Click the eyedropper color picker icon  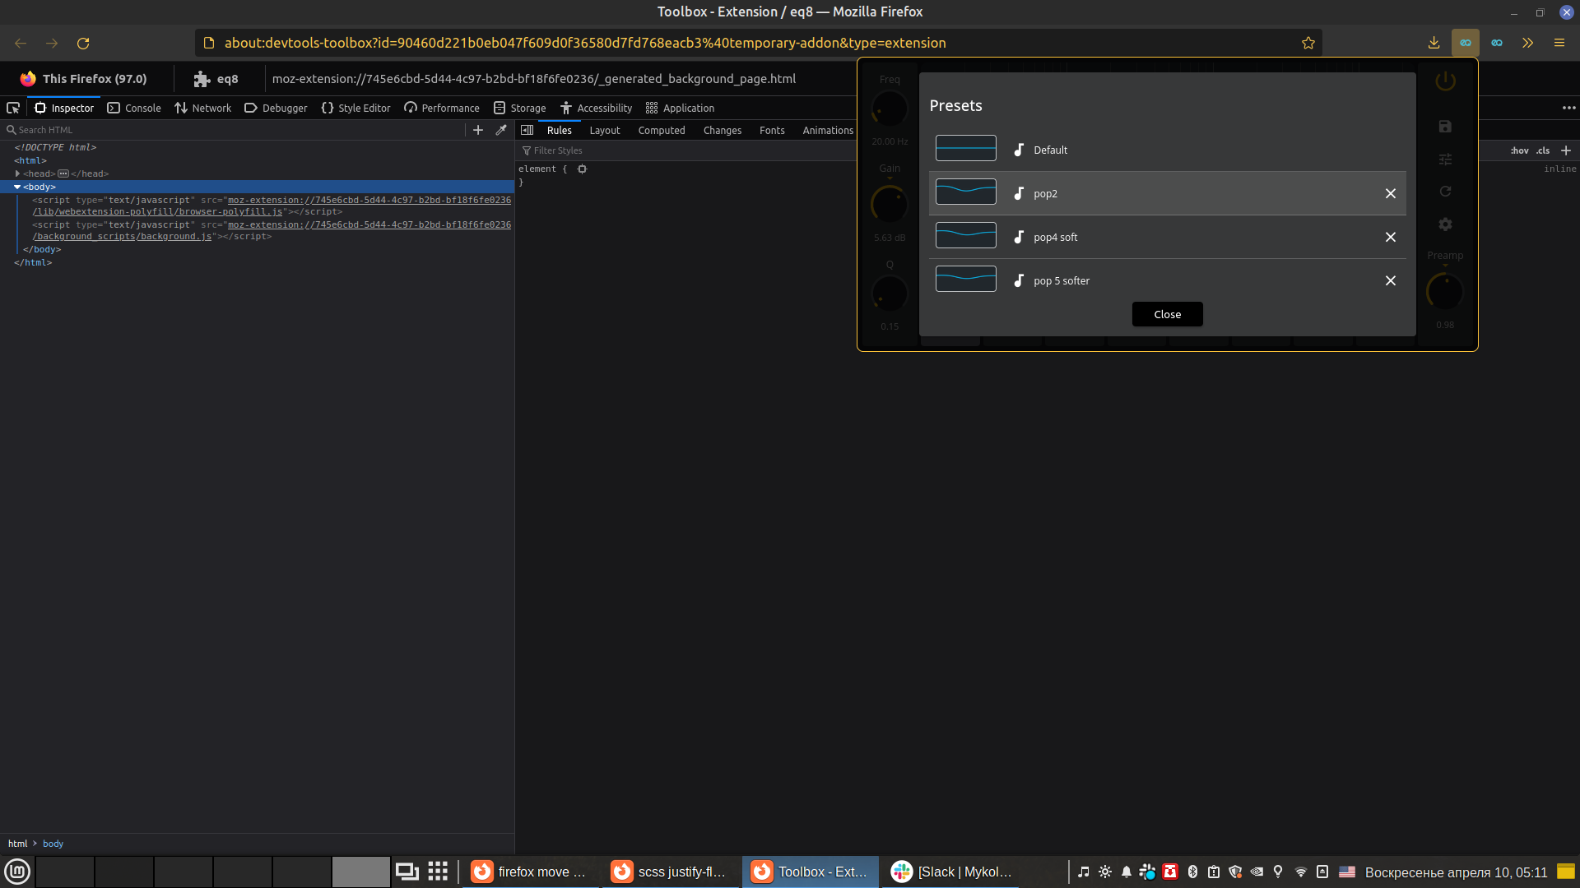pyautogui.click(x=501, y=130)
